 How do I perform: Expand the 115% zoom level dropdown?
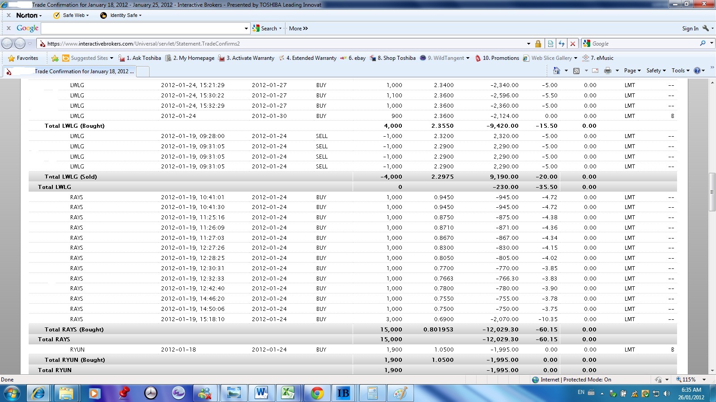[704, 380]
